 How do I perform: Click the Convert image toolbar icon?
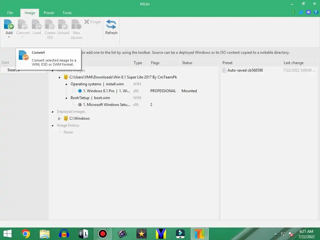coord(22,25)
